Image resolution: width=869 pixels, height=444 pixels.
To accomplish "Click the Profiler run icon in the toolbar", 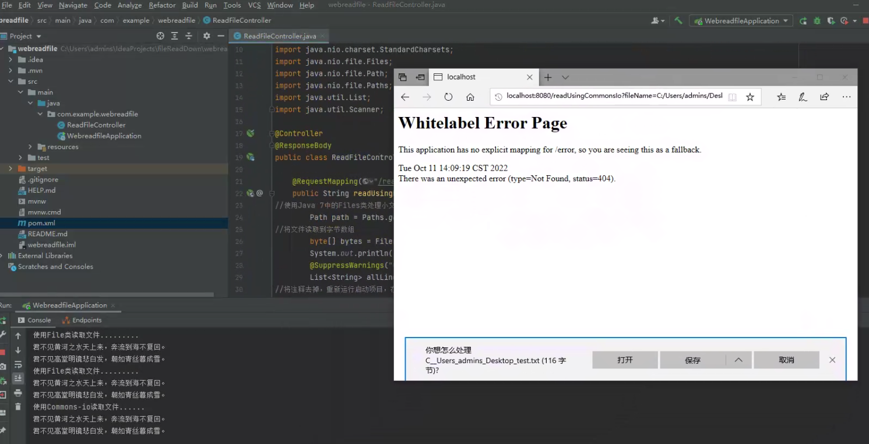I will [x=845, y=21].
